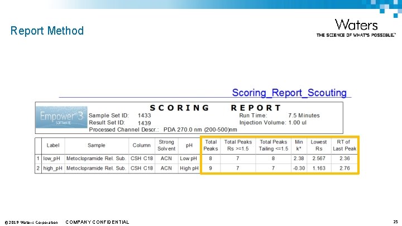Click the high_pH label cell
Viewport: 402px width, 226px height.
(x=52, y=169)
